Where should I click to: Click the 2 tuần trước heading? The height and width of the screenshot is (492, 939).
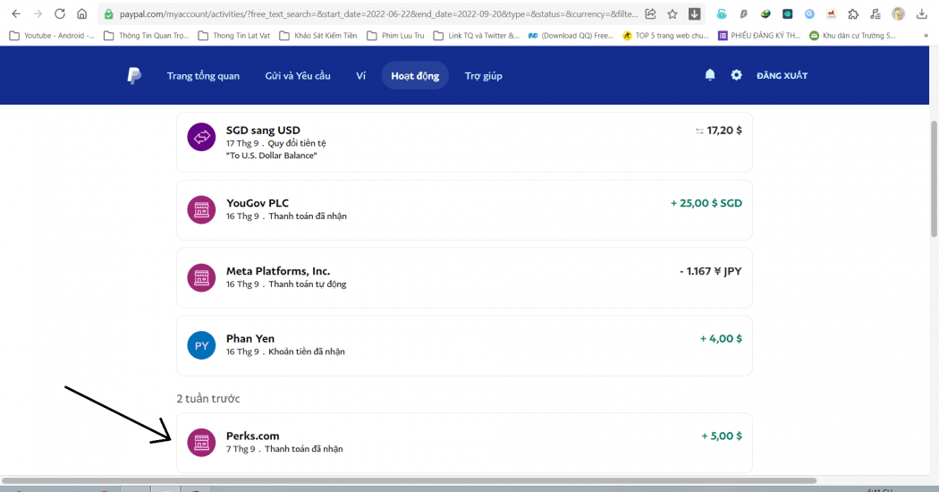pos(207,398)
